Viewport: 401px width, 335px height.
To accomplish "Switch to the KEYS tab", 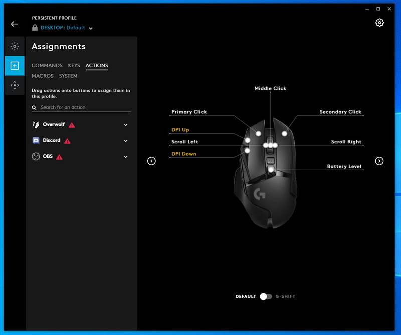I will click(74, 66).
